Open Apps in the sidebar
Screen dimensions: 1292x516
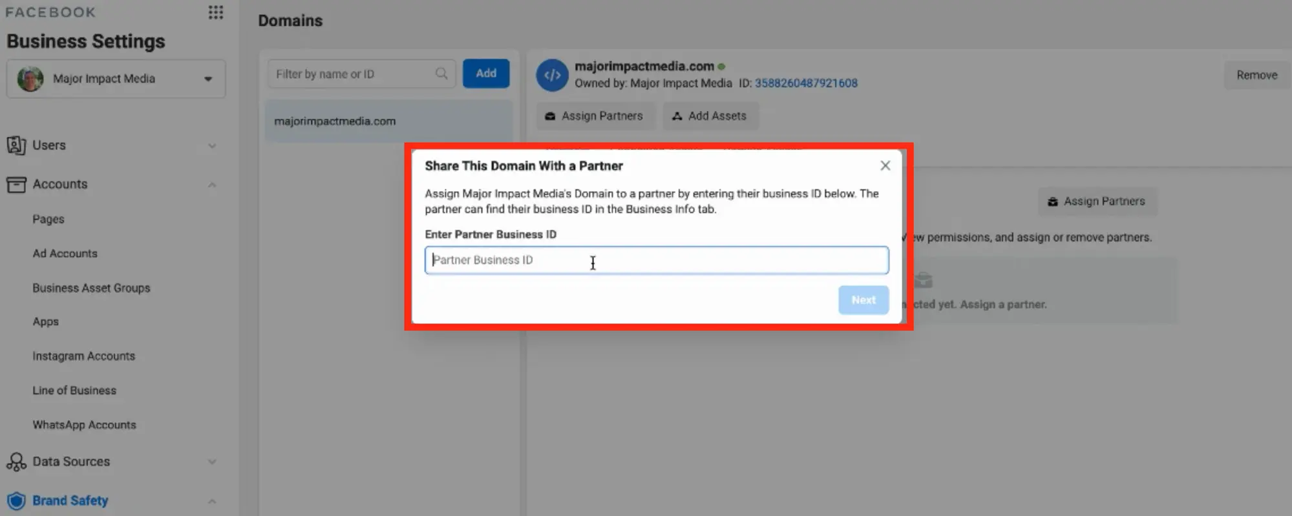(45, 322)
